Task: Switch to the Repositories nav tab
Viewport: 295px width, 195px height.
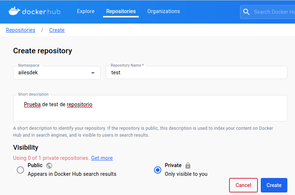Action: click(121, 11)
